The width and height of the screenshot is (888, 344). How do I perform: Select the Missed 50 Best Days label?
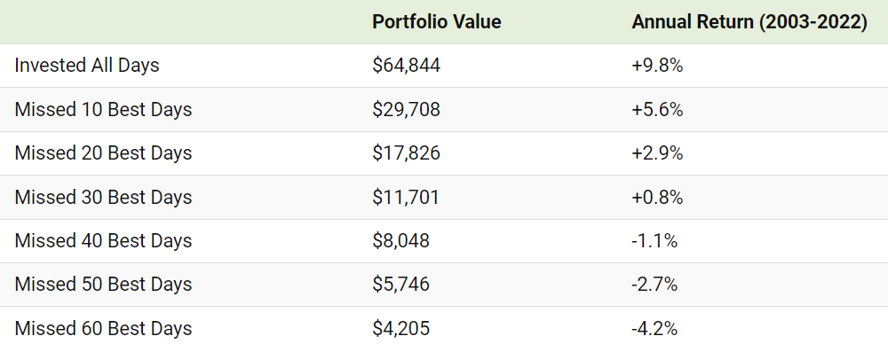[x=103, y=284]
